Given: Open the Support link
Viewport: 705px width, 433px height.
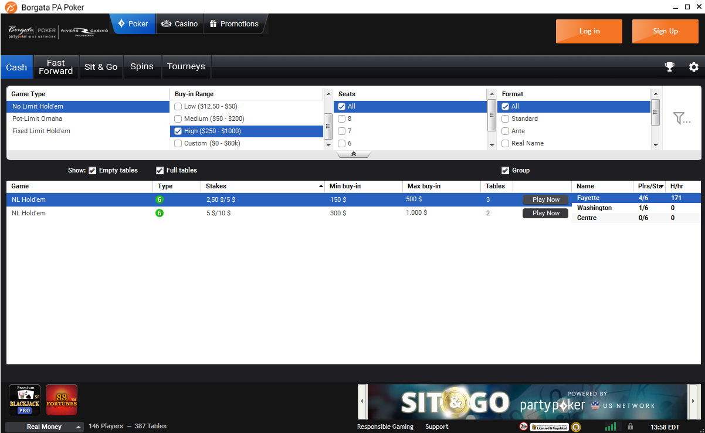Looking at the screenshot, I should click(437, 427).
